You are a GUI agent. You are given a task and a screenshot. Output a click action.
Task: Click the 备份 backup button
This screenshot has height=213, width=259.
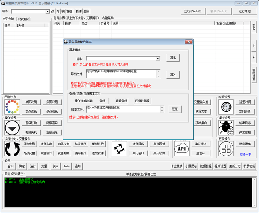tap(102, 101)
